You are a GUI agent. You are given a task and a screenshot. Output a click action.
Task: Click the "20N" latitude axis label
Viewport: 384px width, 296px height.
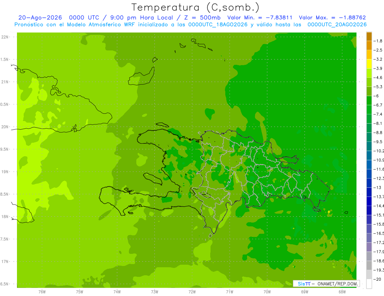(5, 127)
